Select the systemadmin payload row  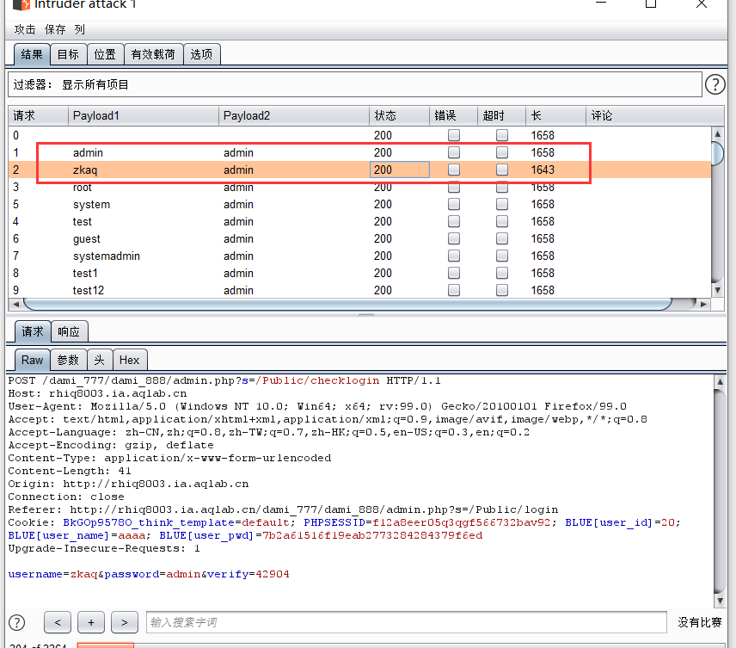(359, 256)
